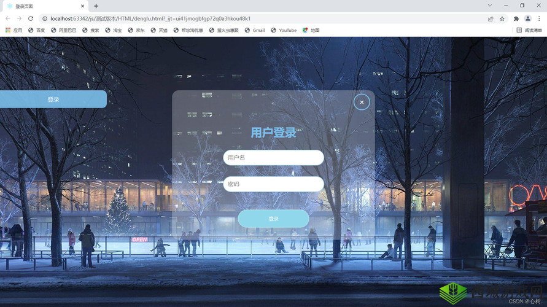Open the 萤火虫惠聚 bookmark
The image size is (547, 307).
pyautogui.click(x=223, y=30)
